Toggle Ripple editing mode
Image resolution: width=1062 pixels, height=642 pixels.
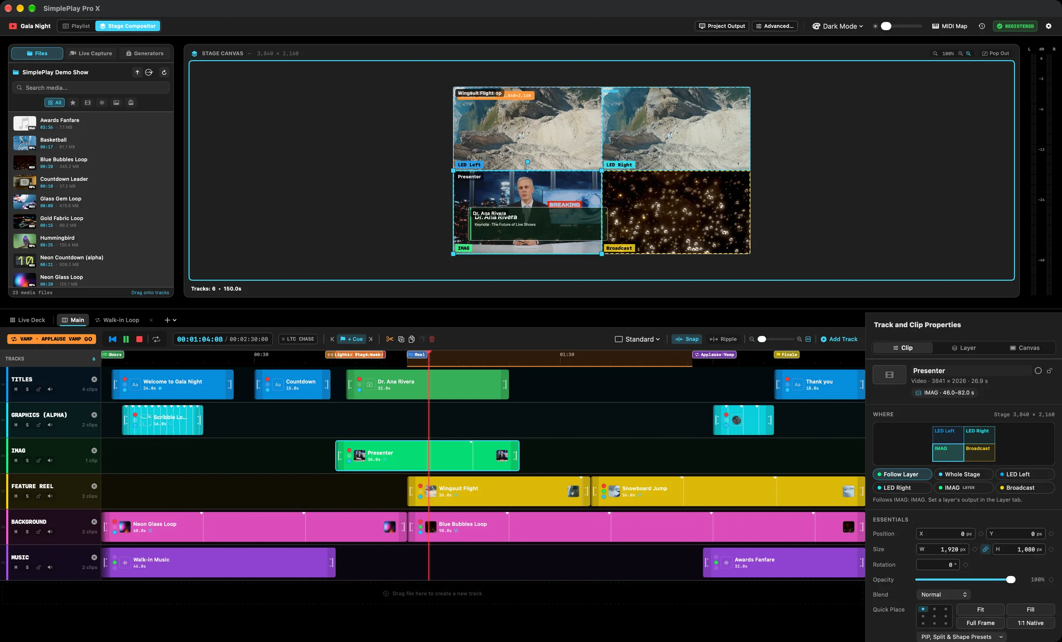[x=723, y=339]
